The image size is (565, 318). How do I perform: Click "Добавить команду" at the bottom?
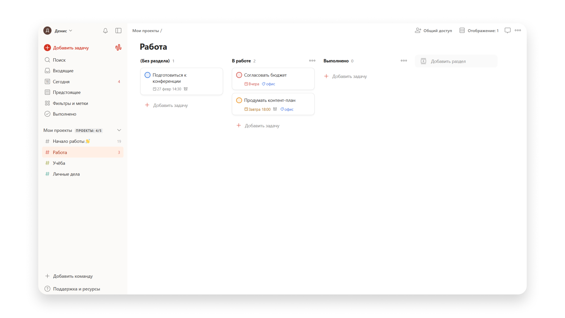coord(73,276)
